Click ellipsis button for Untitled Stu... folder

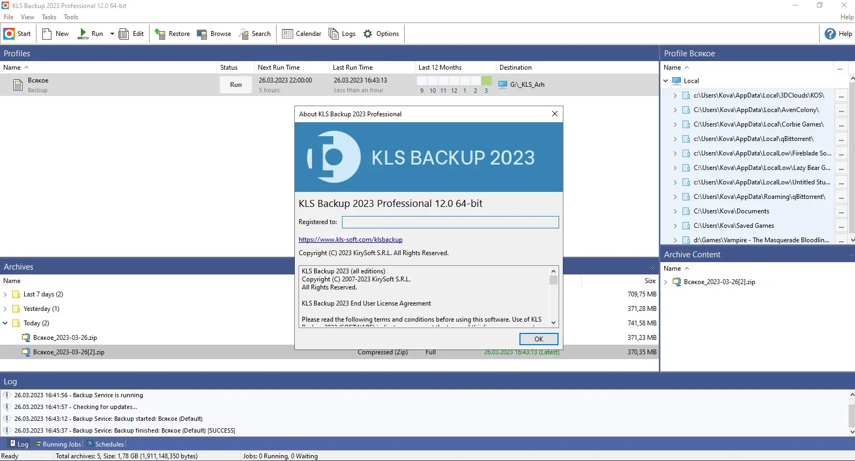tap(841, 183)
